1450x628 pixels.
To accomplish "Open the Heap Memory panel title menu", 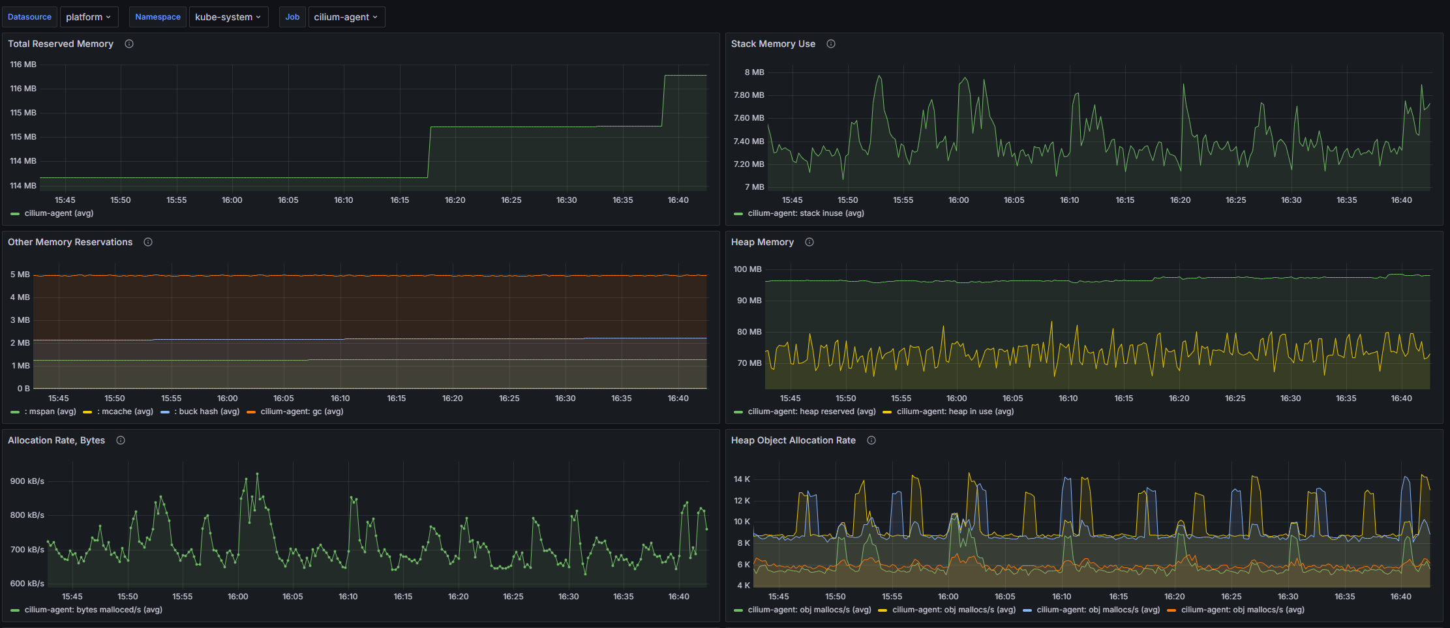I will (x=762, y=242).
